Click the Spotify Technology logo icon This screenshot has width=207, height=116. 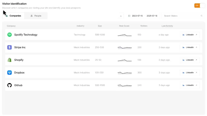(x=9, y=35)
